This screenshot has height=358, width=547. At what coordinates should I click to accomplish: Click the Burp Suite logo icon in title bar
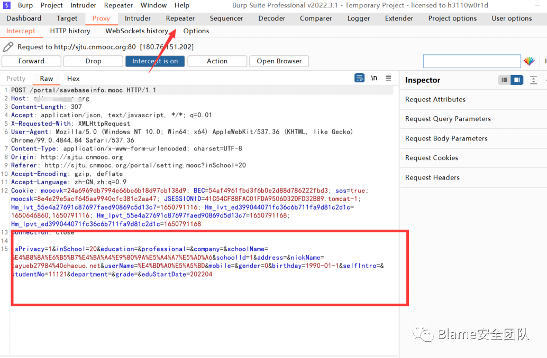tap(7, 5)
